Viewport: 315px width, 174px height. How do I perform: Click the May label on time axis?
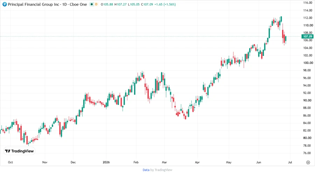[229, 162]
